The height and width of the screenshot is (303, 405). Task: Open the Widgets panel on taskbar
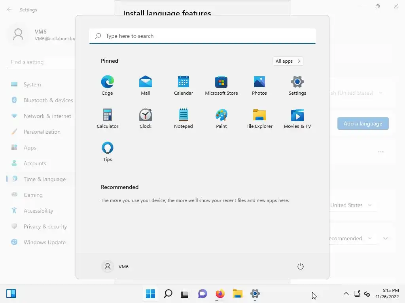pos(11,294)
